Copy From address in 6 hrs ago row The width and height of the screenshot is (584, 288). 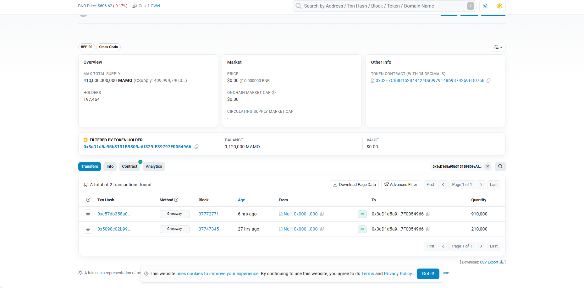322,214
